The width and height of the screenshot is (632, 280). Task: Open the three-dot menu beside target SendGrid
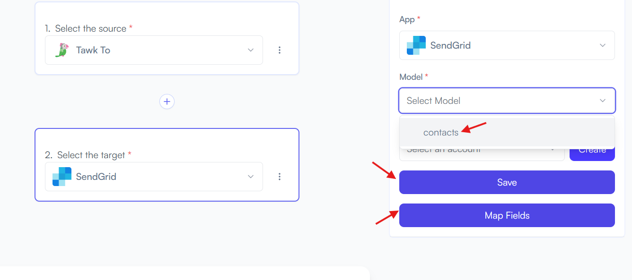(x=280, y=177)
